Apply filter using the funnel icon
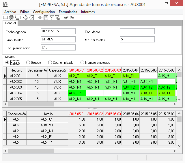This screenshot has width=185, height=163. point(52,18)
